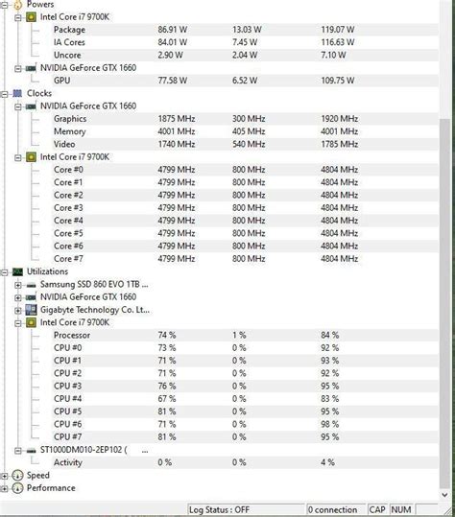
Task: Click the Gigabyte Technology motherboard icon
Action: 31,310
